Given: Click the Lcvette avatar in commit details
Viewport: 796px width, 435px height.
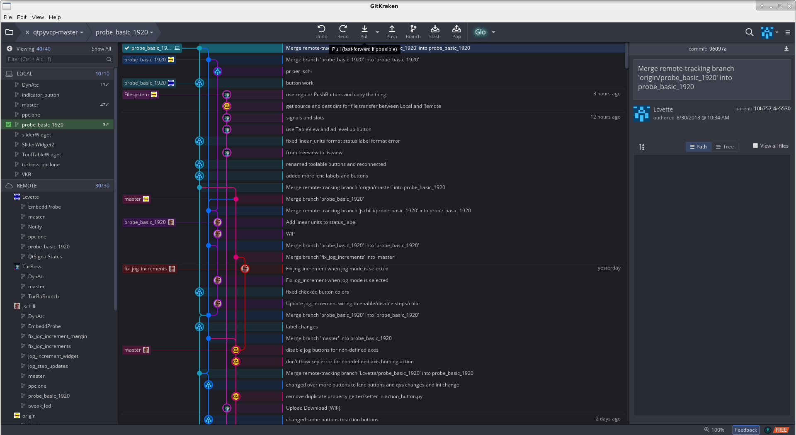Looking at the screenshot, I should [x=641, y=114].
